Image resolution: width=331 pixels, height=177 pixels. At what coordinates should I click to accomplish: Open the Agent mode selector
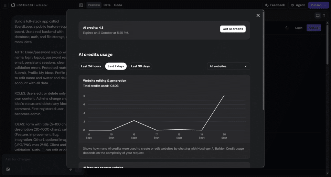click(x=298, y=5)
